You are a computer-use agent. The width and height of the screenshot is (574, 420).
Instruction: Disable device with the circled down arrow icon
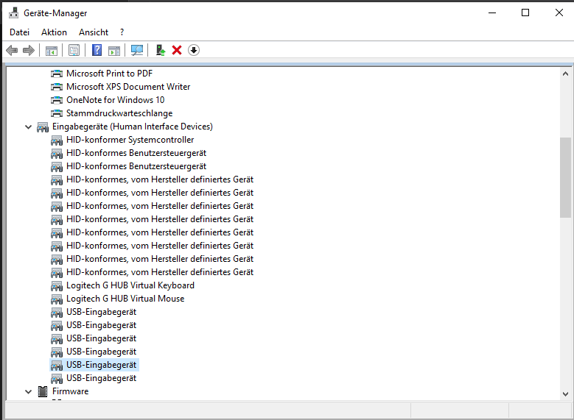[x=194, y=50]
